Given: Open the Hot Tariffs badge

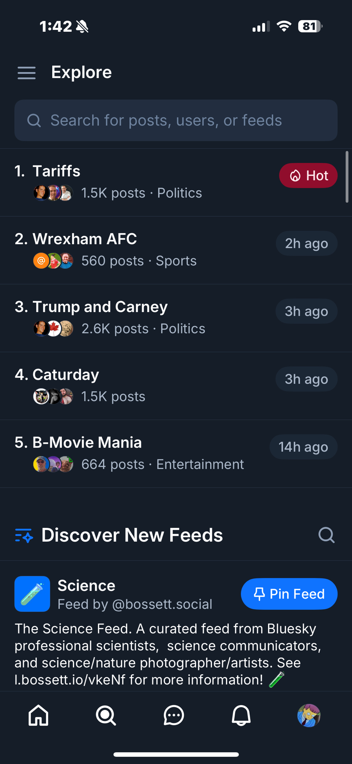Looking at the screenshot, I should pyautogui.click(x=308, y=176).
